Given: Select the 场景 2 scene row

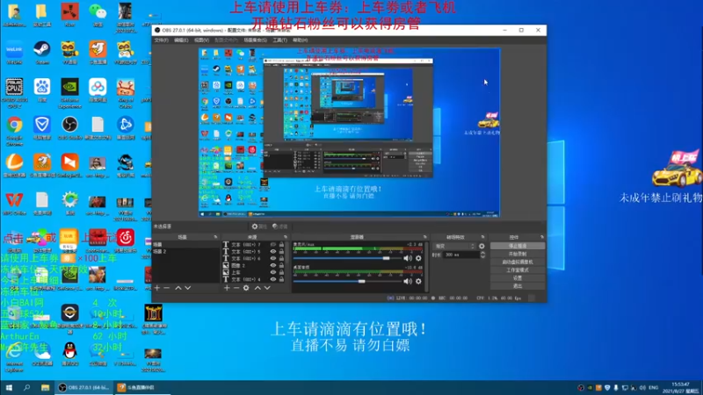Looking at the screenshot, I should click(185, 252).
